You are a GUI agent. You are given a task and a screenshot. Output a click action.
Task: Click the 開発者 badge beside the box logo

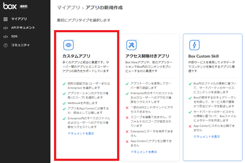pyautogui.click(x=24, y=6)
